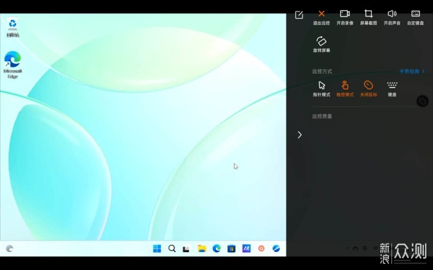Open the widgets icon at taskbar left
The image size is (433, 270).
[10, 248]
